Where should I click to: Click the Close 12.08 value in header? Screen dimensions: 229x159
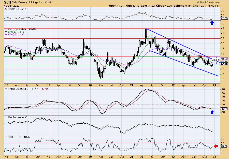click(x=164, y=6)
